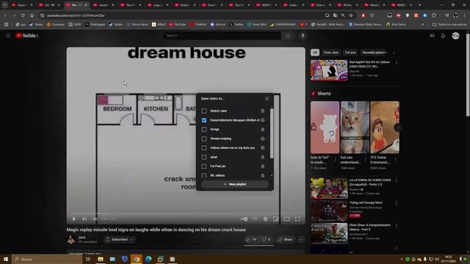Open a new browser tab
The width and height of the screenshot is (470, 264).
(x=419, y=5)
